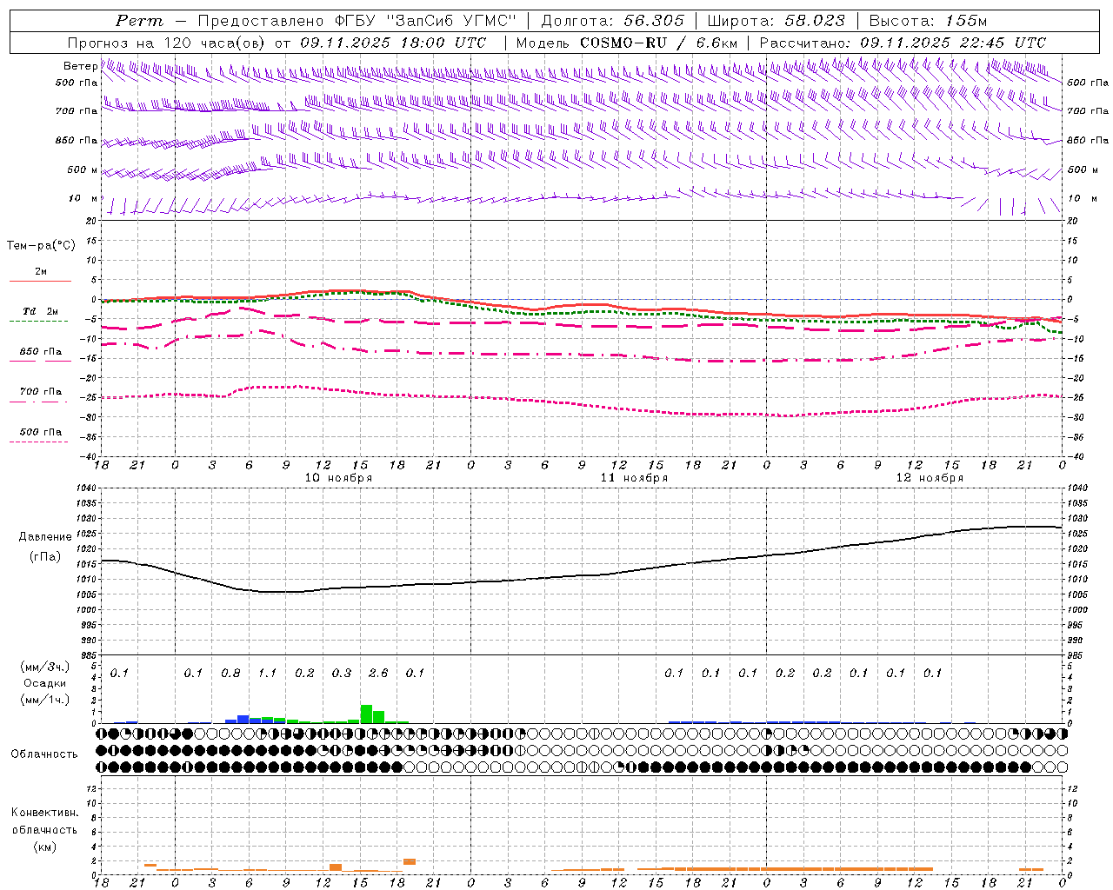
Task: Select the Облачность row label
Action: coord(44,754)
